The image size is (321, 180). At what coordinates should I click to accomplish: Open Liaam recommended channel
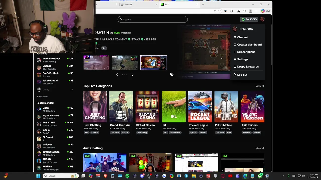pos(55,109)
